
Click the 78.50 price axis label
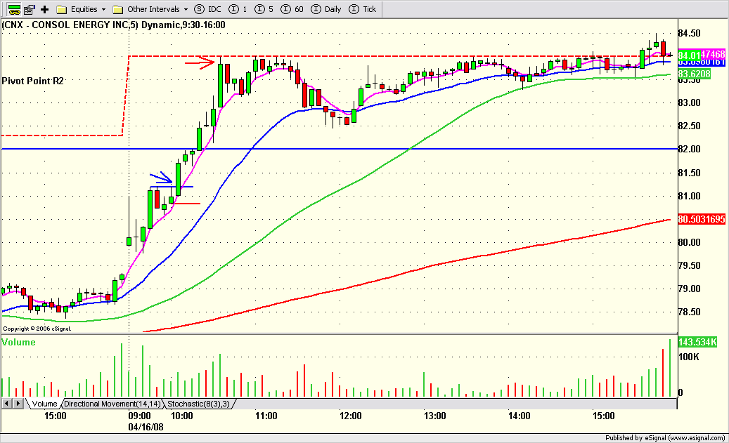(690, 312)
